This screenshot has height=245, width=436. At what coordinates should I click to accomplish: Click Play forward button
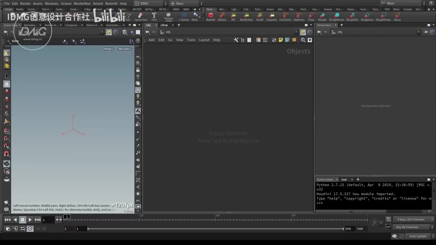point(30,220)
